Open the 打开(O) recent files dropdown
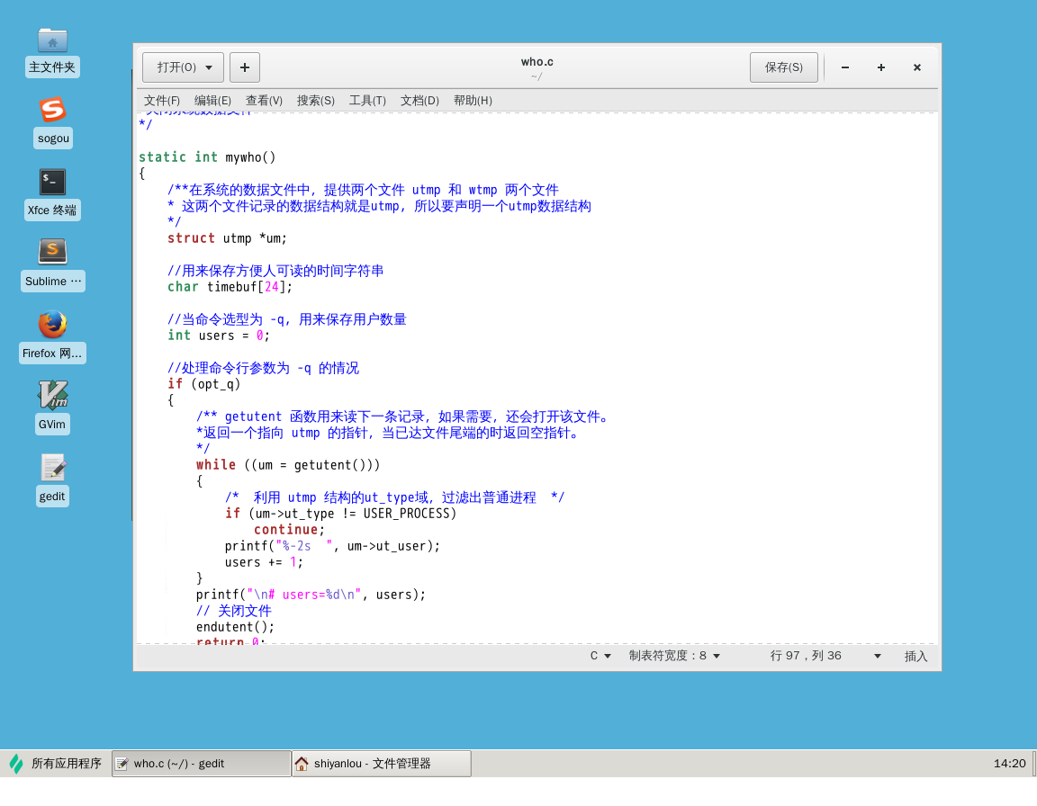This screenshot has width=1037, height=806. pyautogui.click(x=183, y=67)
